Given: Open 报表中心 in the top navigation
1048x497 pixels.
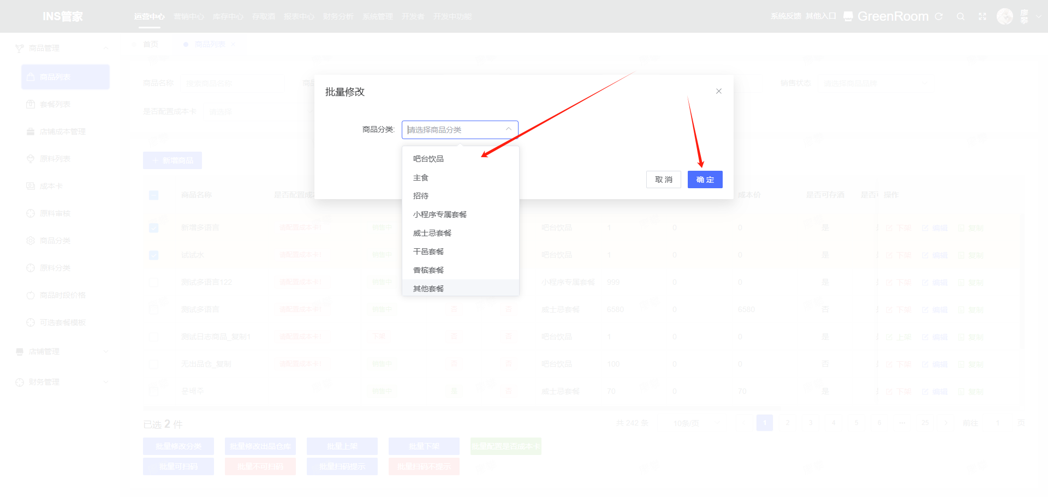Looking at the screenshot, I should (299, 16).
